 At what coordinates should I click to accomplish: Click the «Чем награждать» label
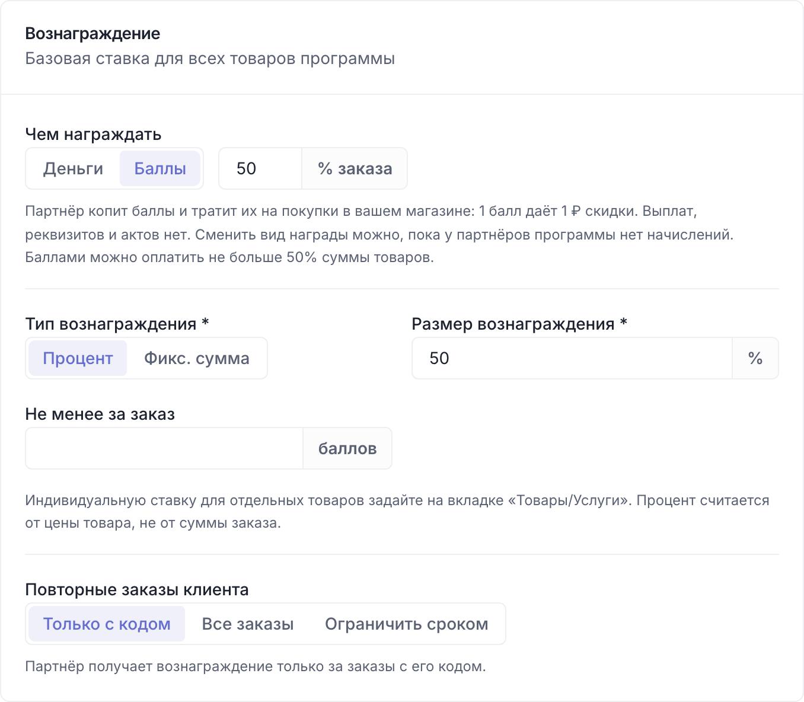(x=93, y=135)
